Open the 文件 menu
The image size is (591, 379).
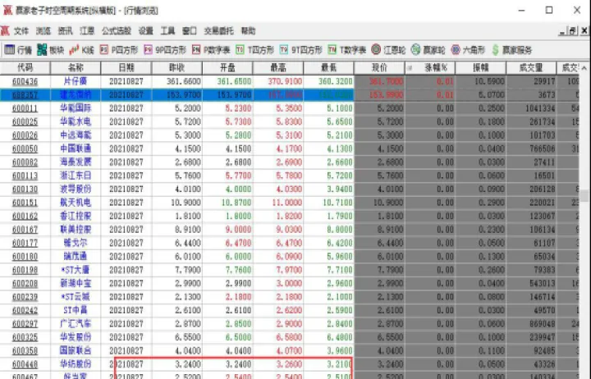point(21,31)
